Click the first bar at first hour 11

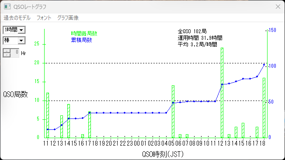48,115
